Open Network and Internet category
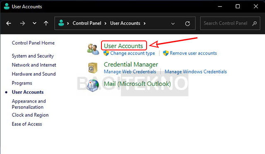265x154 pixels. pyautogui.click(x=34, y=65)
